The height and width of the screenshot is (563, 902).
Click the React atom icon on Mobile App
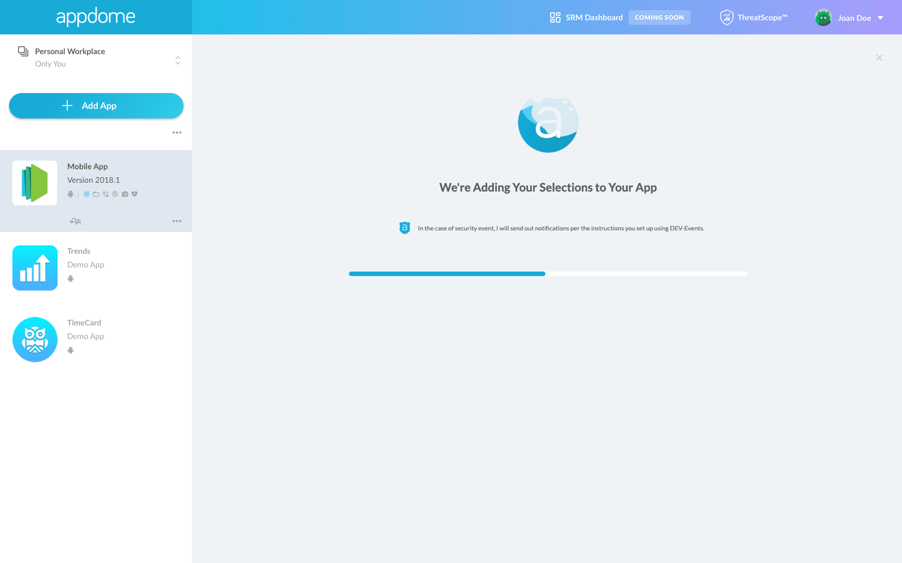[x=86, y=194]
